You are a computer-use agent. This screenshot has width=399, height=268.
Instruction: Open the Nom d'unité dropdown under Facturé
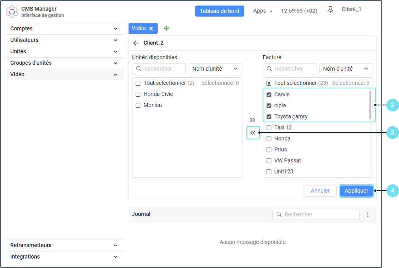[x=346, y=69]
